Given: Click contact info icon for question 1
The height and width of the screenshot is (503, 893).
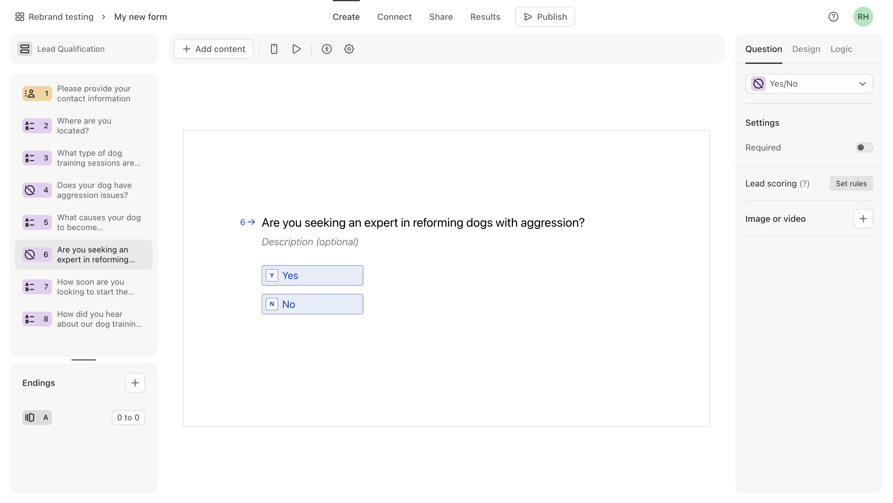Looking at the screenshot, I should pyautogui.click(x=30, y=94).
